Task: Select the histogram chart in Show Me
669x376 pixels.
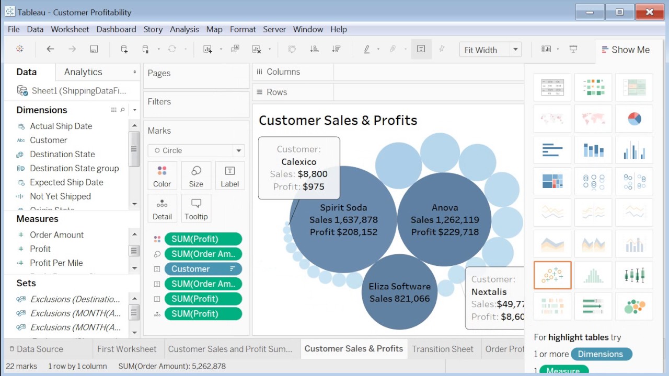Action: point(593,275)
